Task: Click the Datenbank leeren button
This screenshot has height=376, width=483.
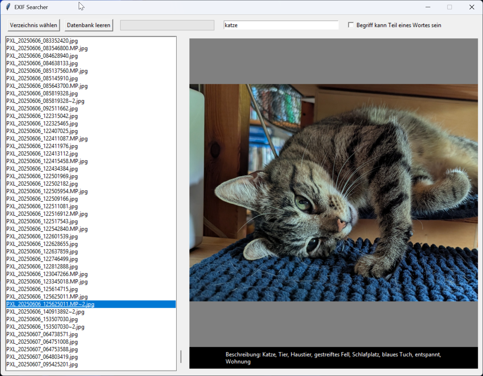Action: tap(89, 25)
